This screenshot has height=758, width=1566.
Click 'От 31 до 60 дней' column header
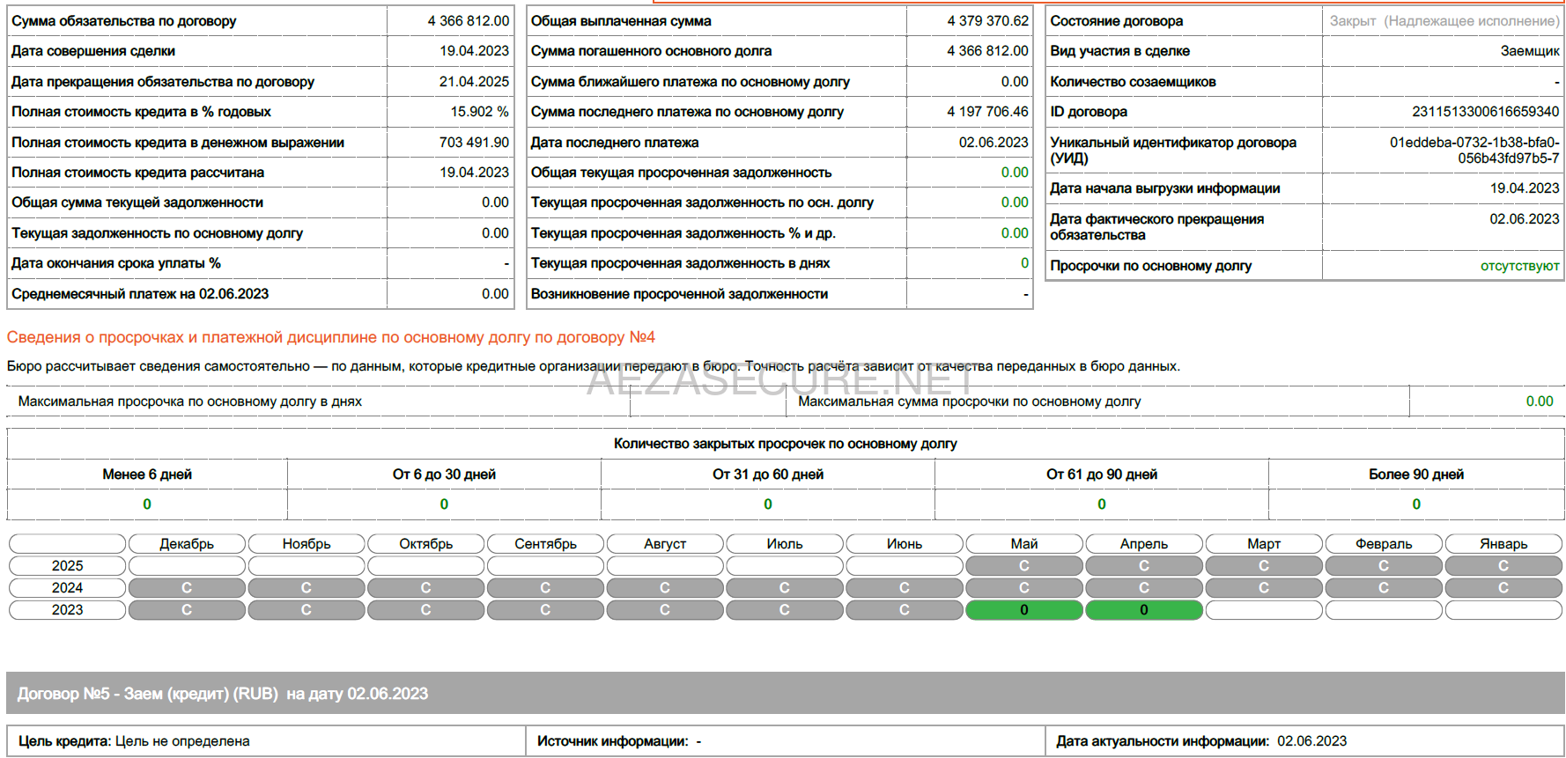[768, 475]
